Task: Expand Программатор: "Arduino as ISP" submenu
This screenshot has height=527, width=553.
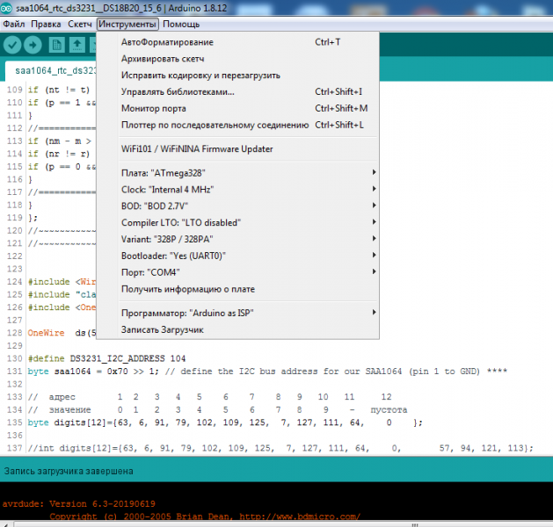Action: pos(237,313)
